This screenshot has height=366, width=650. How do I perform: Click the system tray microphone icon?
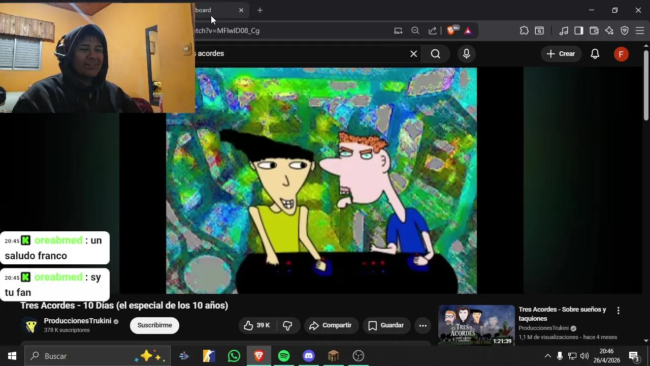pyautogui.click(x=560, y=356)
